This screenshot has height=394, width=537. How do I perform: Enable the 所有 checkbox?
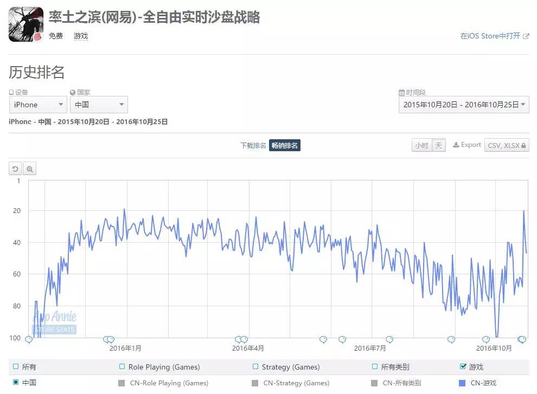(15, 366)
